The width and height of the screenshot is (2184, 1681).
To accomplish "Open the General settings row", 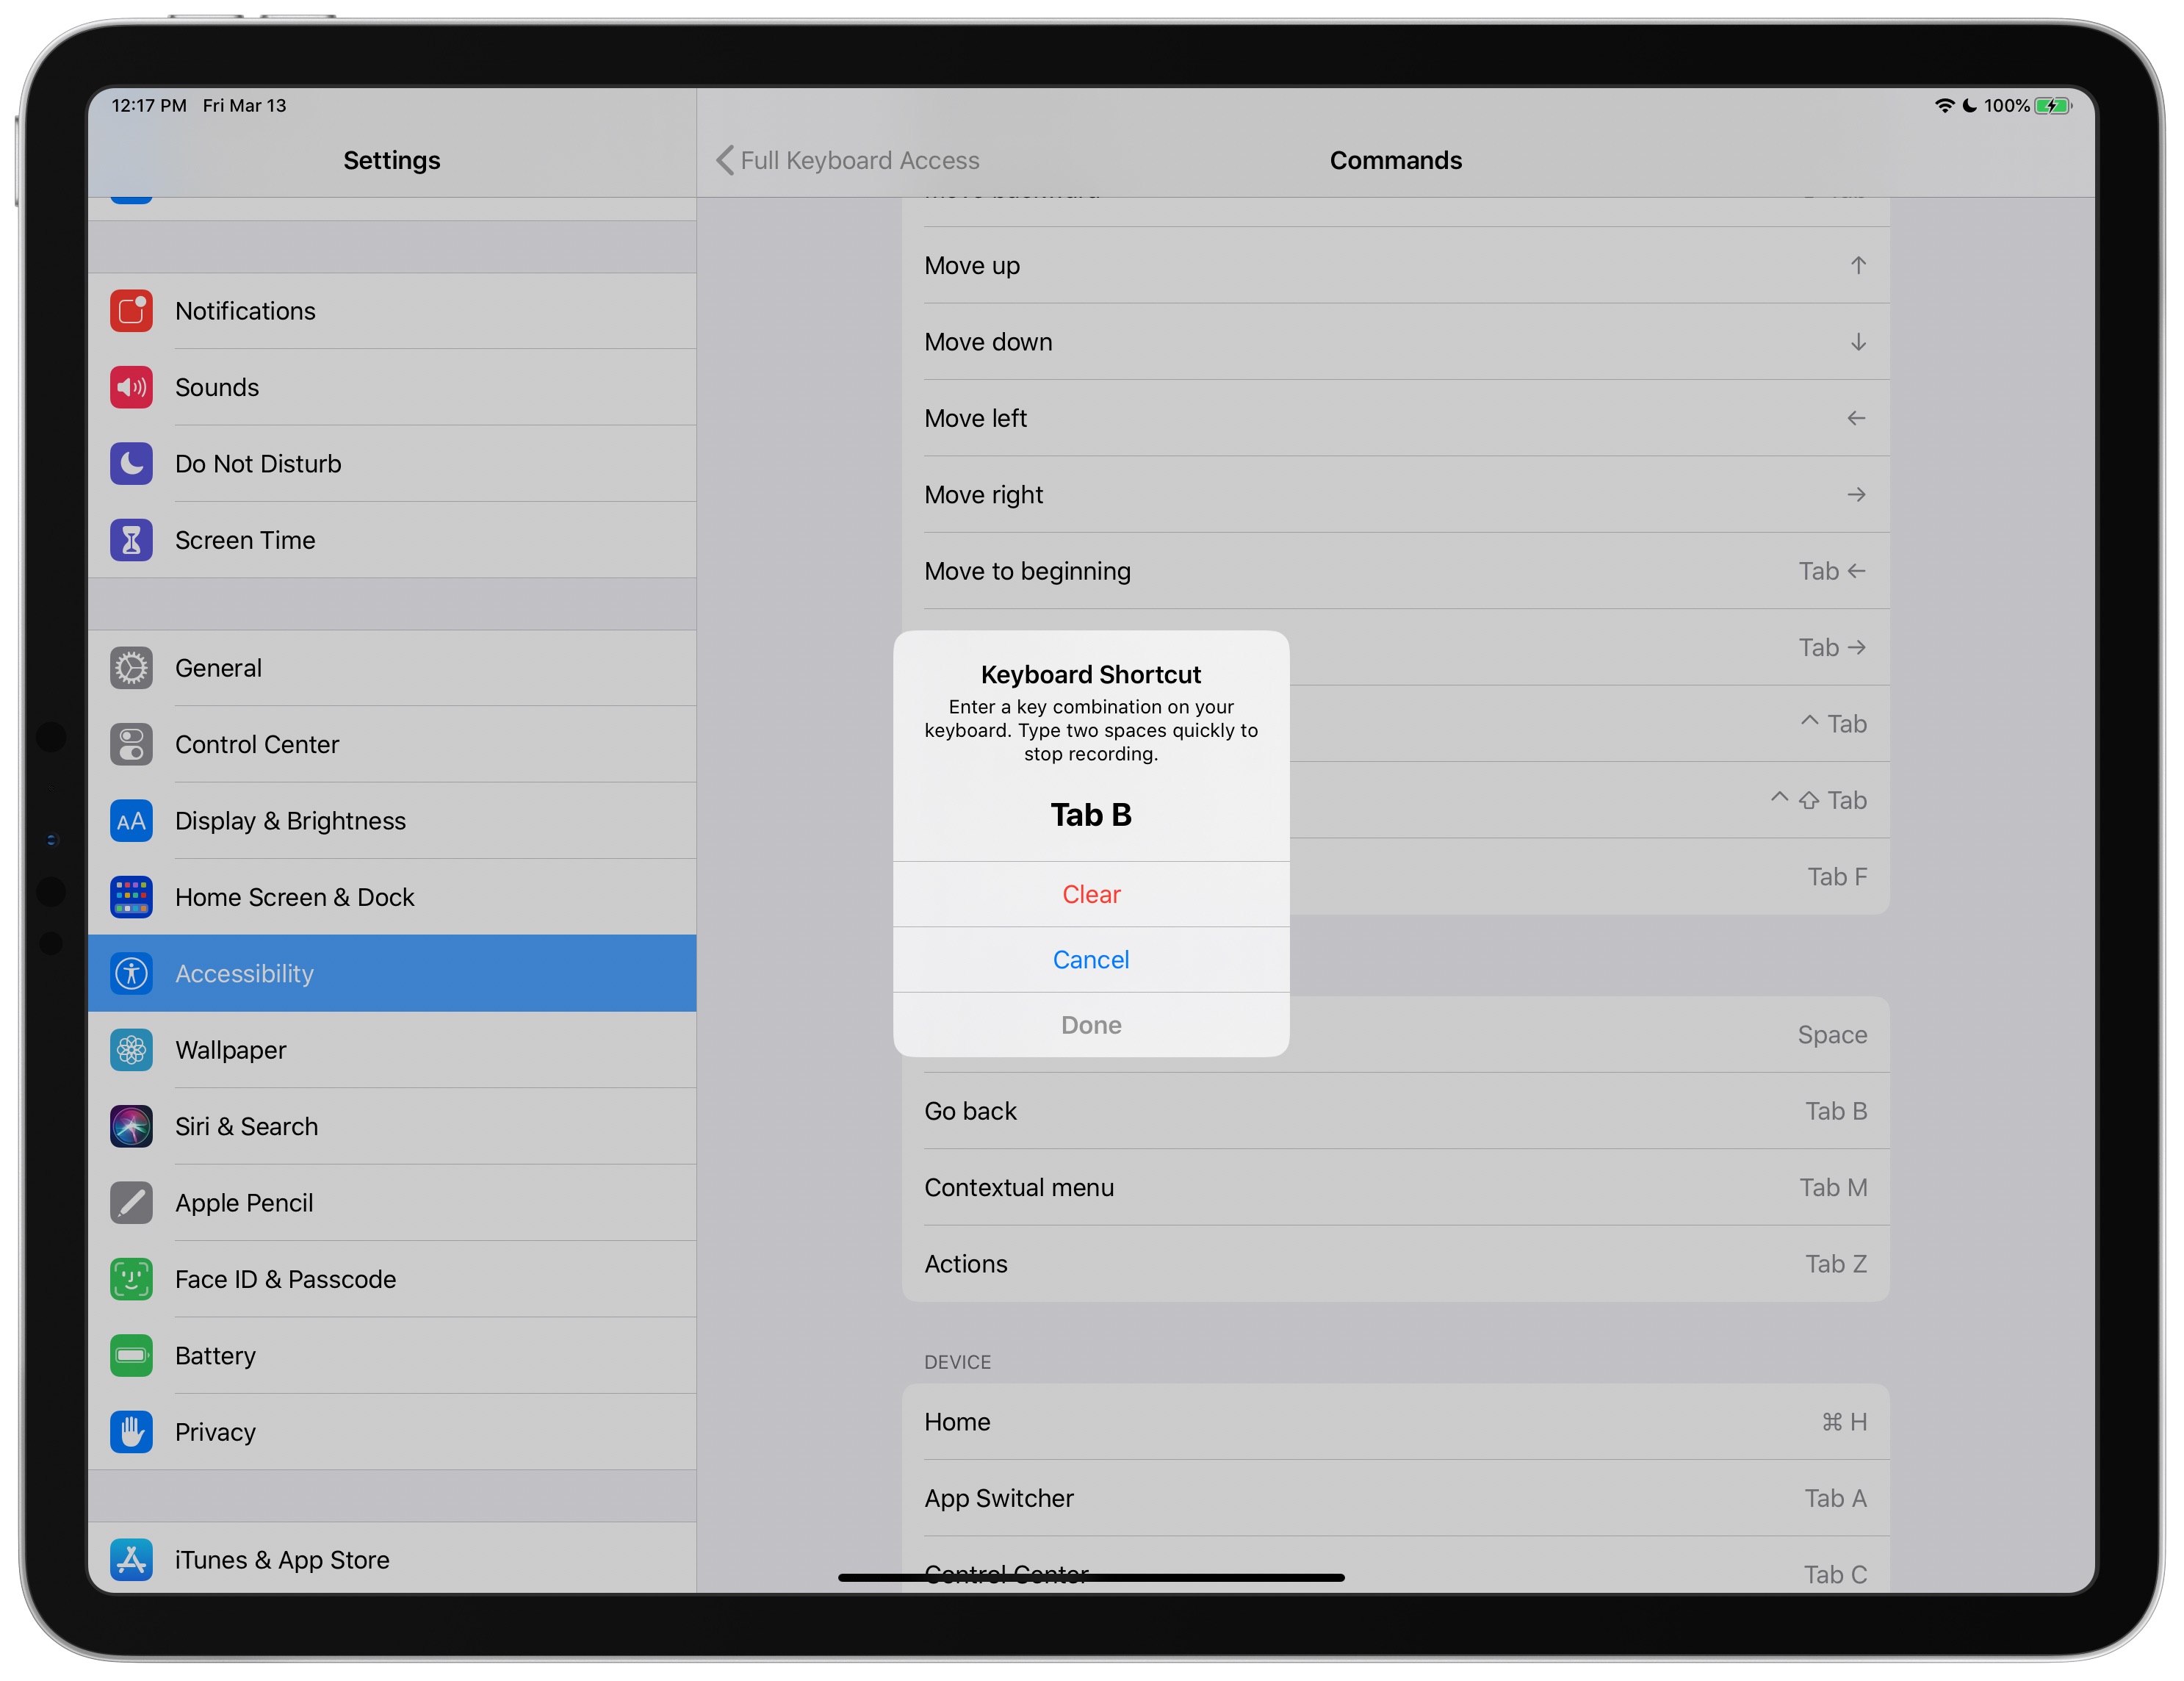I will pos(392,668).
